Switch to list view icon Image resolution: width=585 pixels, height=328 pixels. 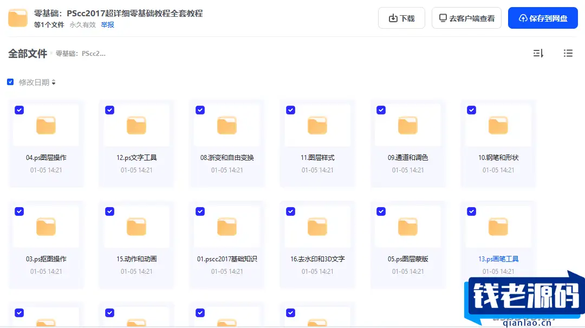(568, 54)
